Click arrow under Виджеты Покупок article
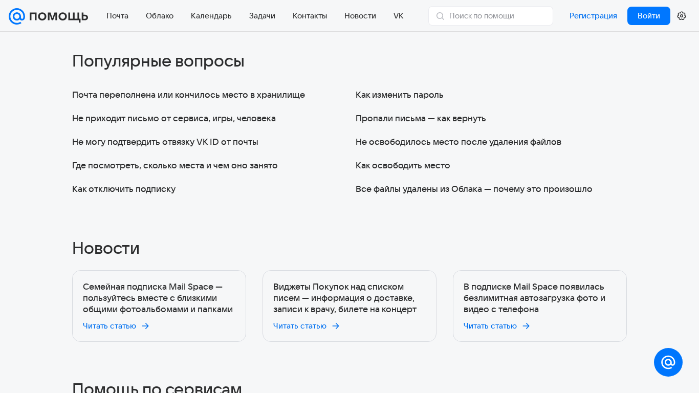The image size is (699, 393). [x=336, y=326]
